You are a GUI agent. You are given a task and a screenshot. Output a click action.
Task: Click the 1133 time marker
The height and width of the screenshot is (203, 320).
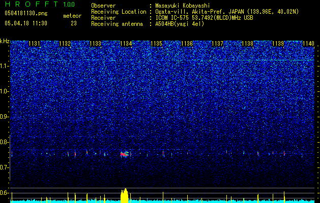[x=95, y=44]
